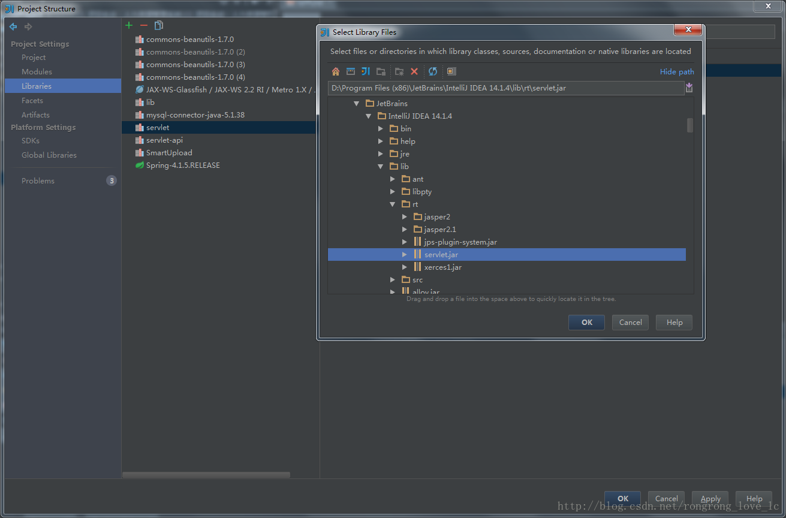Click the xerces1.jar archive icon
786x518 pixels.
tap(418, 267)
